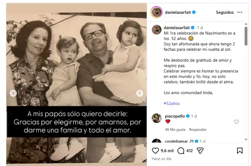Image resolution: width=251 pixels, height=166 pixels.
Task: Click piacopello's profile picture
Action: click(156, 118)
